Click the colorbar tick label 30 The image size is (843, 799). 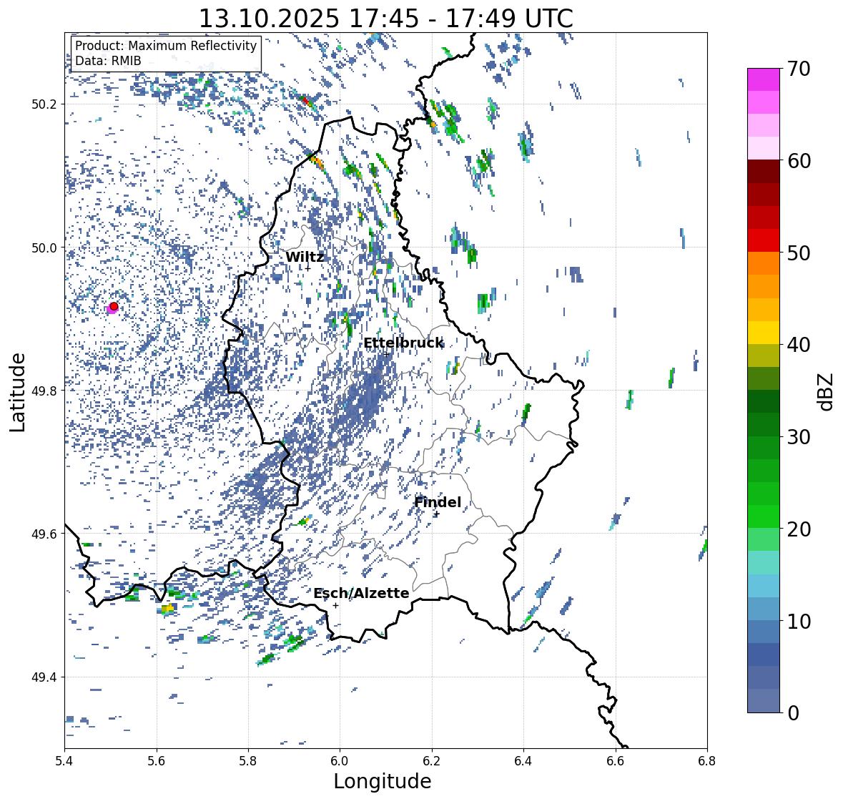click(x=799, y=437)
